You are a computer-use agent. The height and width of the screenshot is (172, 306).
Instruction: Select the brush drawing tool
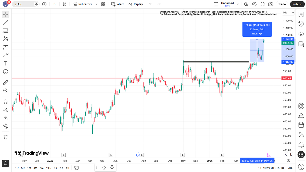point(6,55)
